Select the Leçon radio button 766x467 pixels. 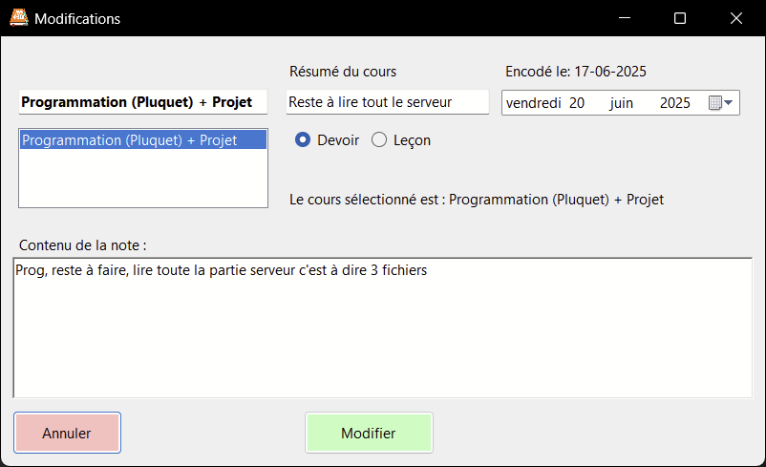click(379, 140)
